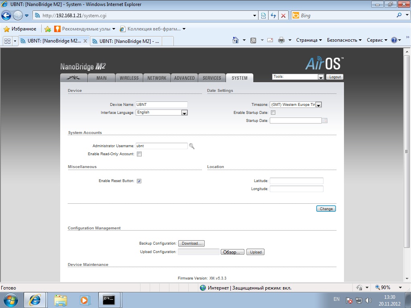Click the browser Back arrow button
Viewport: 411px width, 308px height.
tap(6, 16)
